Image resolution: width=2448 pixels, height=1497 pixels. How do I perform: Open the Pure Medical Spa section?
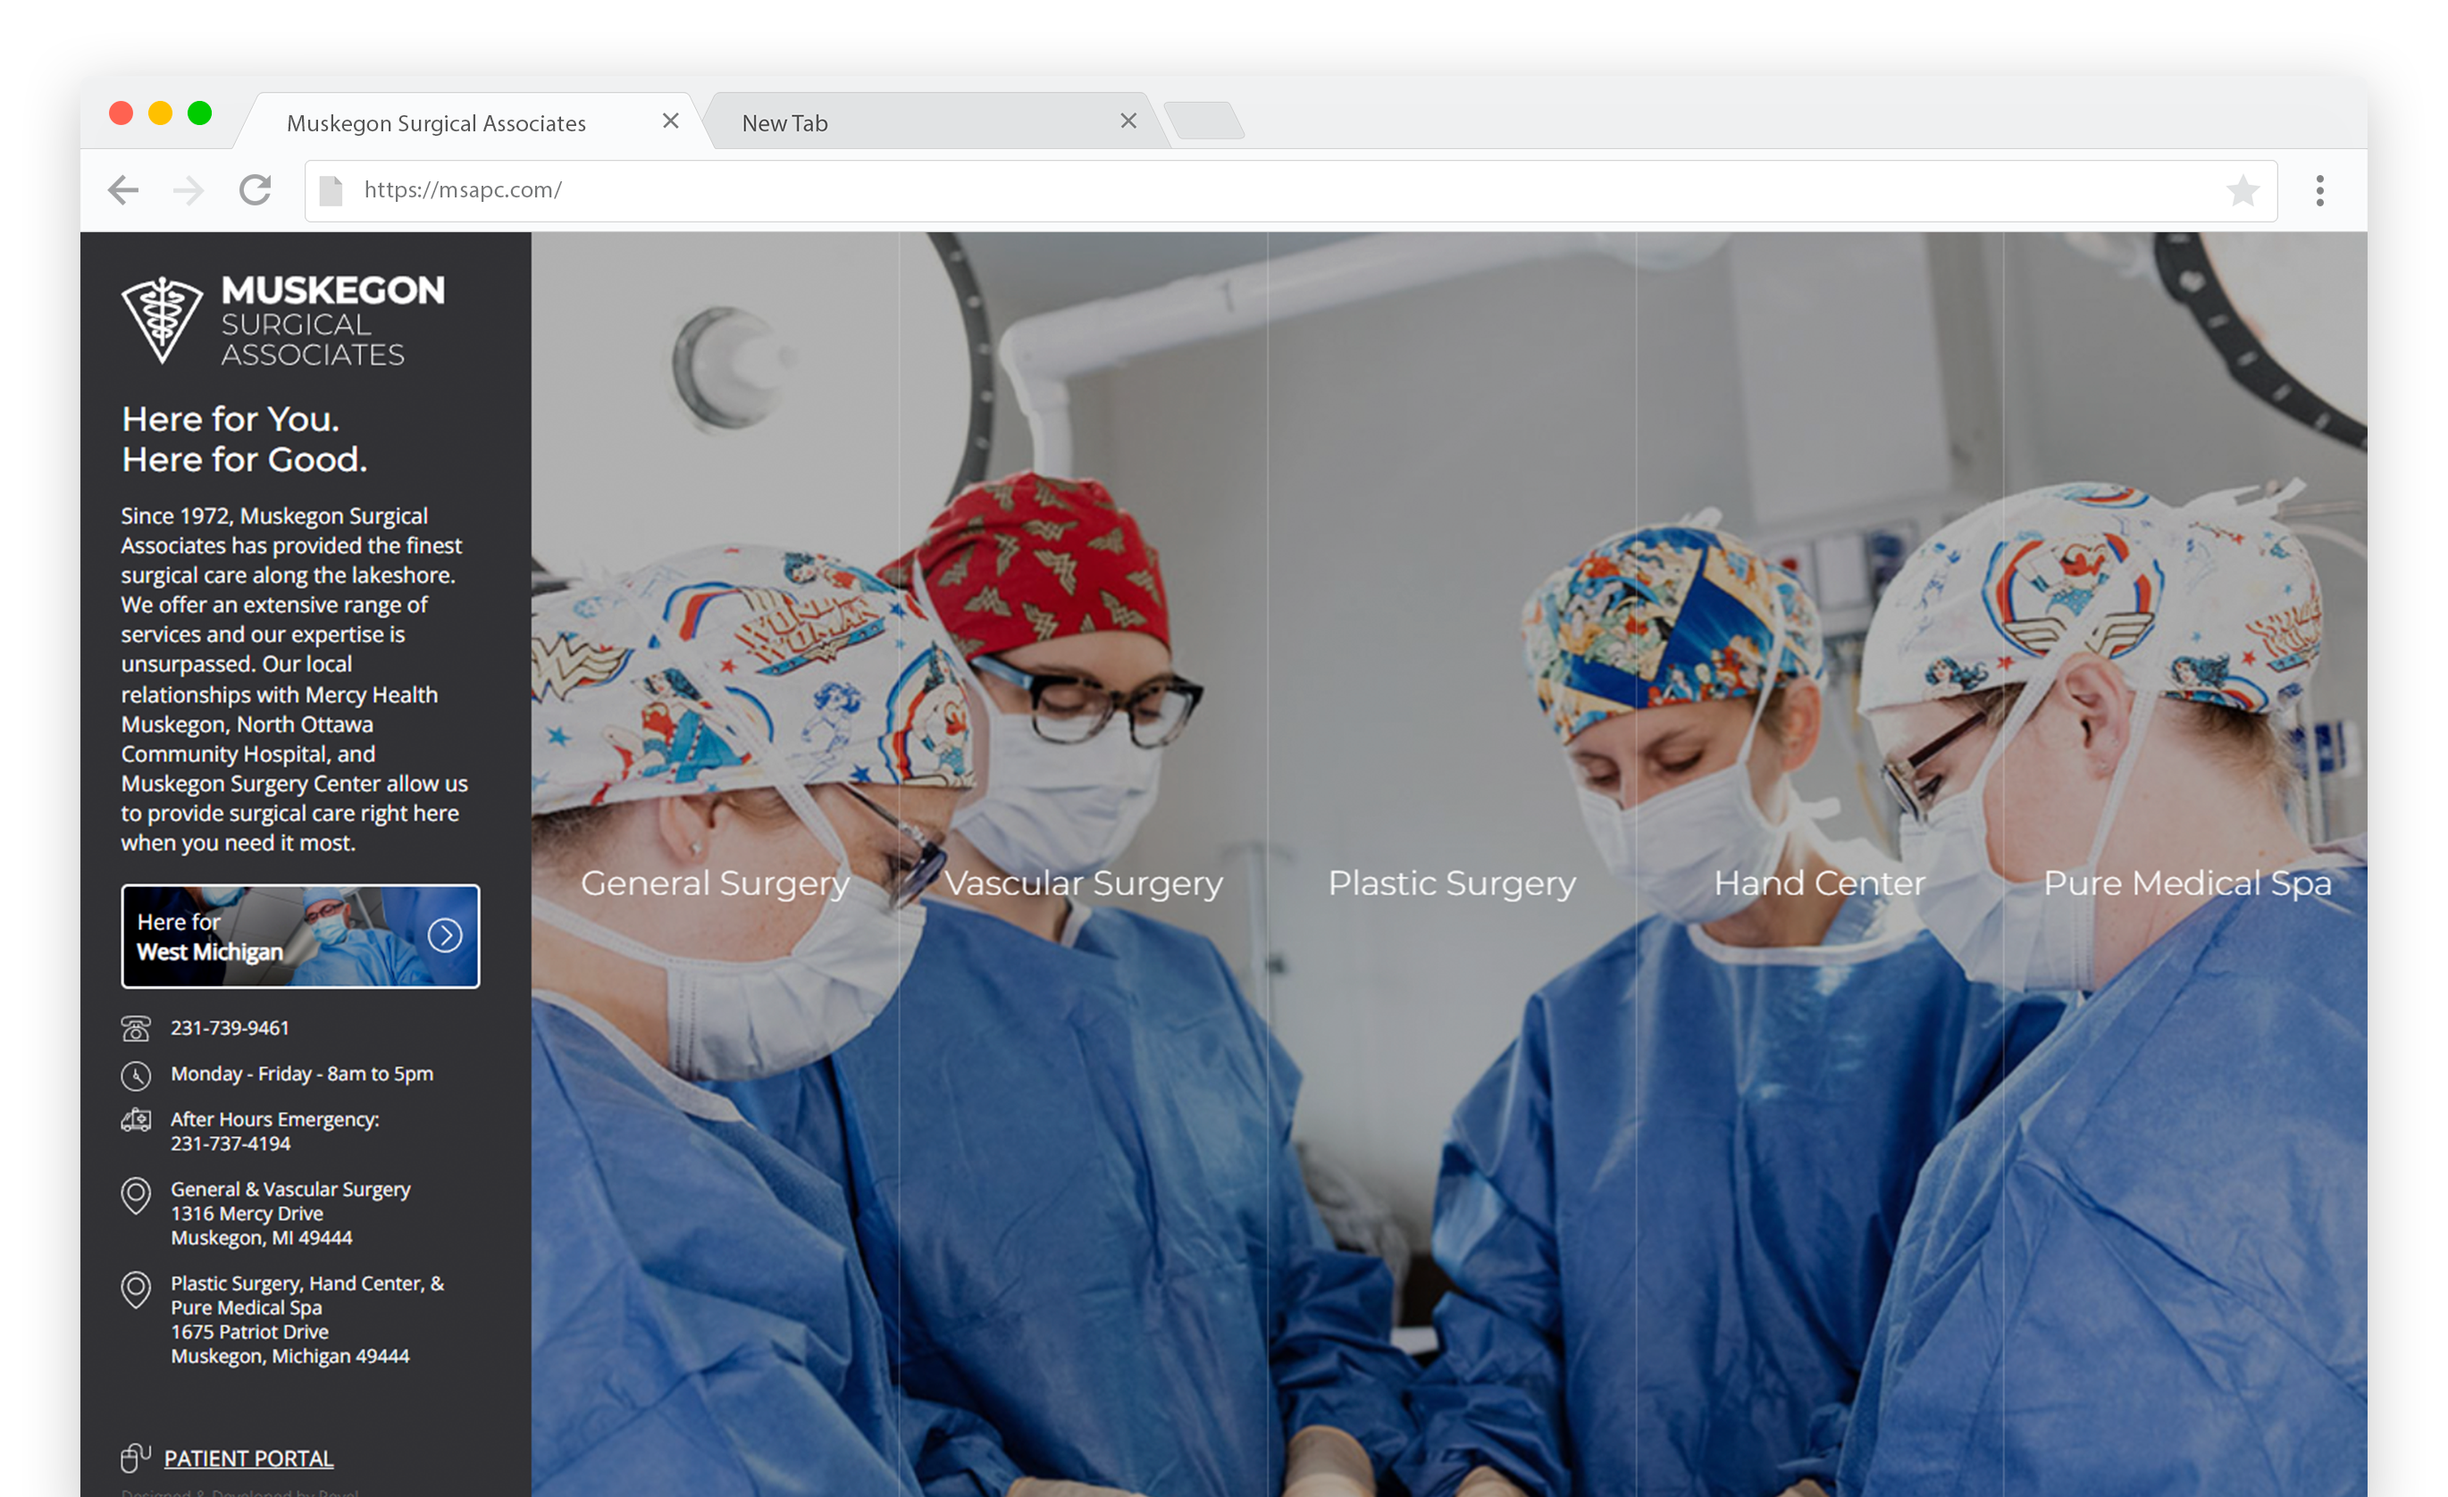(x=2187, y=883)
